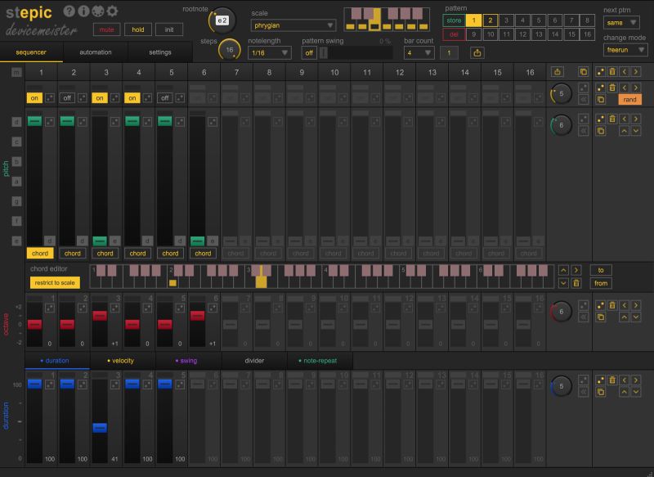
Task: Toggle step 1 on button
Action: tap(34, 98)
